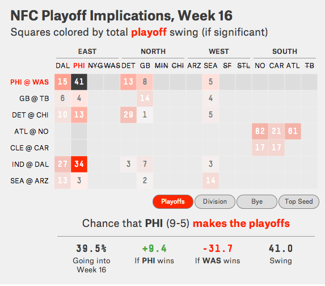Click the 21 square under CAR
The height and width of the screenshot is (286, 325).
(x=276, y=131)
